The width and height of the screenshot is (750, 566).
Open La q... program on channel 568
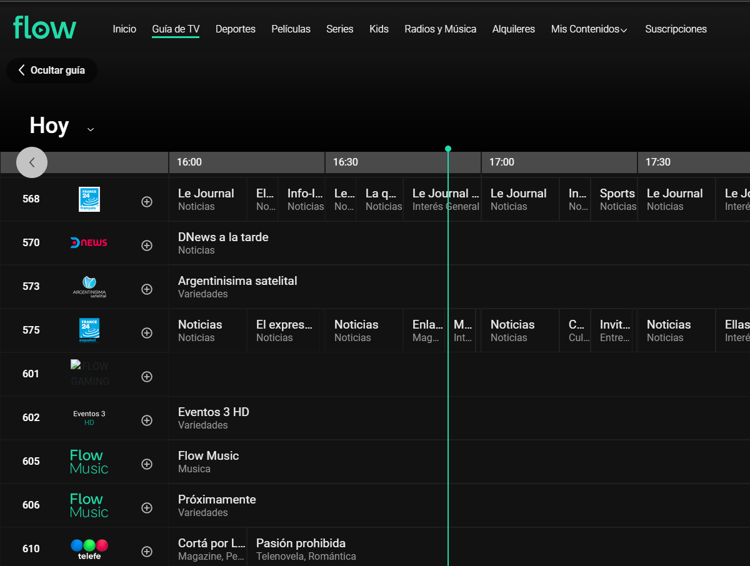[x=379, y=199]
